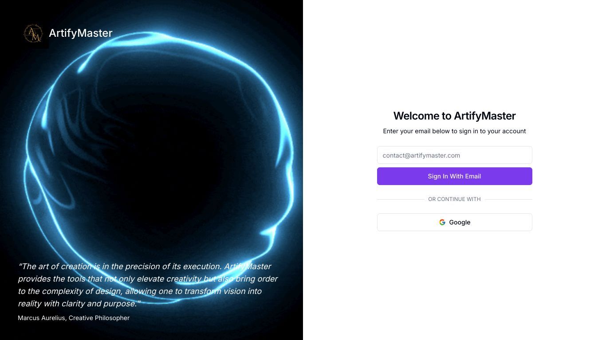Click the word Google inside the button
Screen dimensions: 606x340
[x=460, y=222]
